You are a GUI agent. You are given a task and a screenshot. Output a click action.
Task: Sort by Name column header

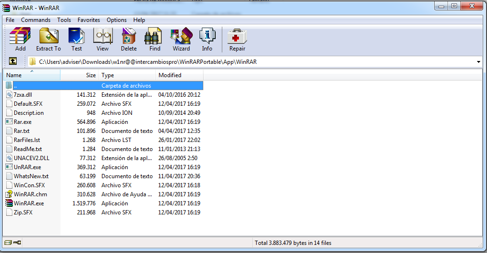click(32, 75)
